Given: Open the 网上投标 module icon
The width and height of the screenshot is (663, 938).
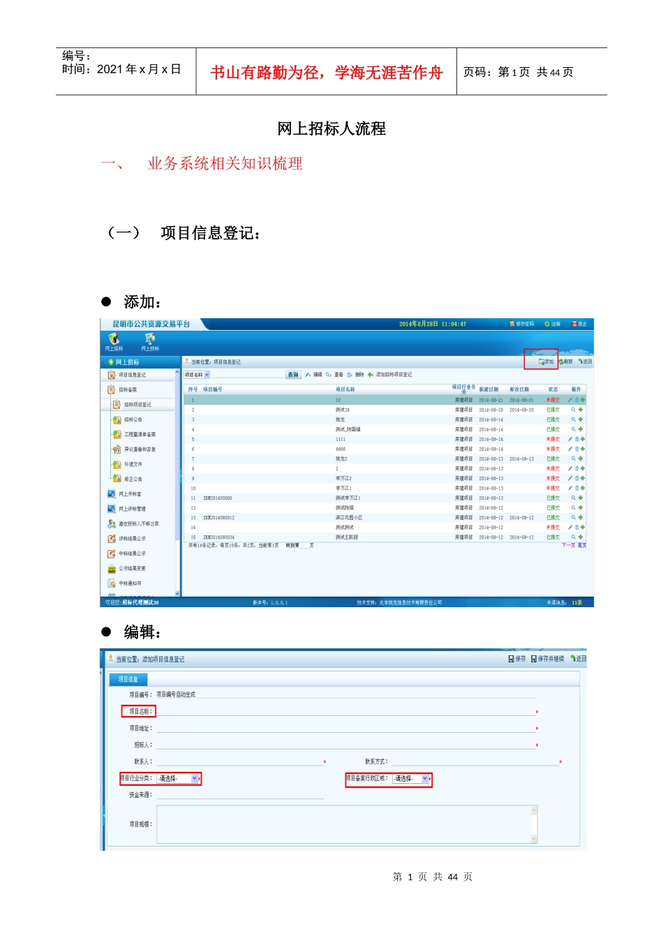Looking at the screenshot, I should click(x=150, y=341).
